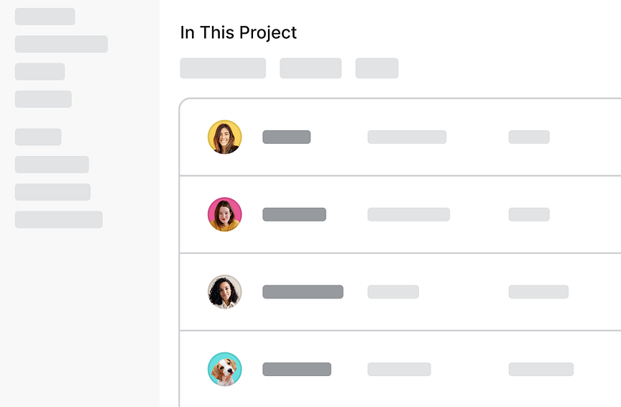Open first item of sidebar's lower group
The width and height of the screenshot is (621, 407).
tap(38, 137)
